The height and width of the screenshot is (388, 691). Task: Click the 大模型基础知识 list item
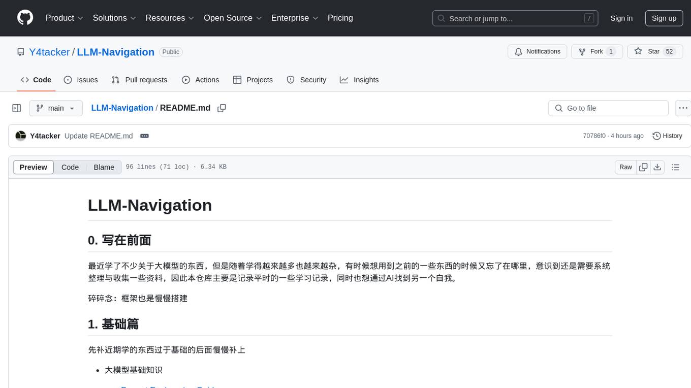coord(134,370)
